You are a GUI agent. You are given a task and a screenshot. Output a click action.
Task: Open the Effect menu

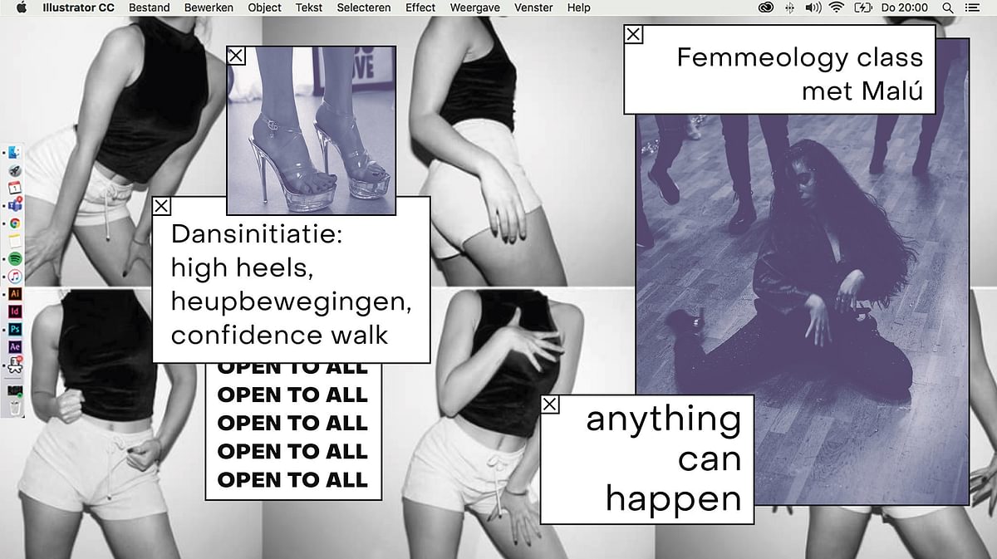pyautogui.click(x=420, y=7)
